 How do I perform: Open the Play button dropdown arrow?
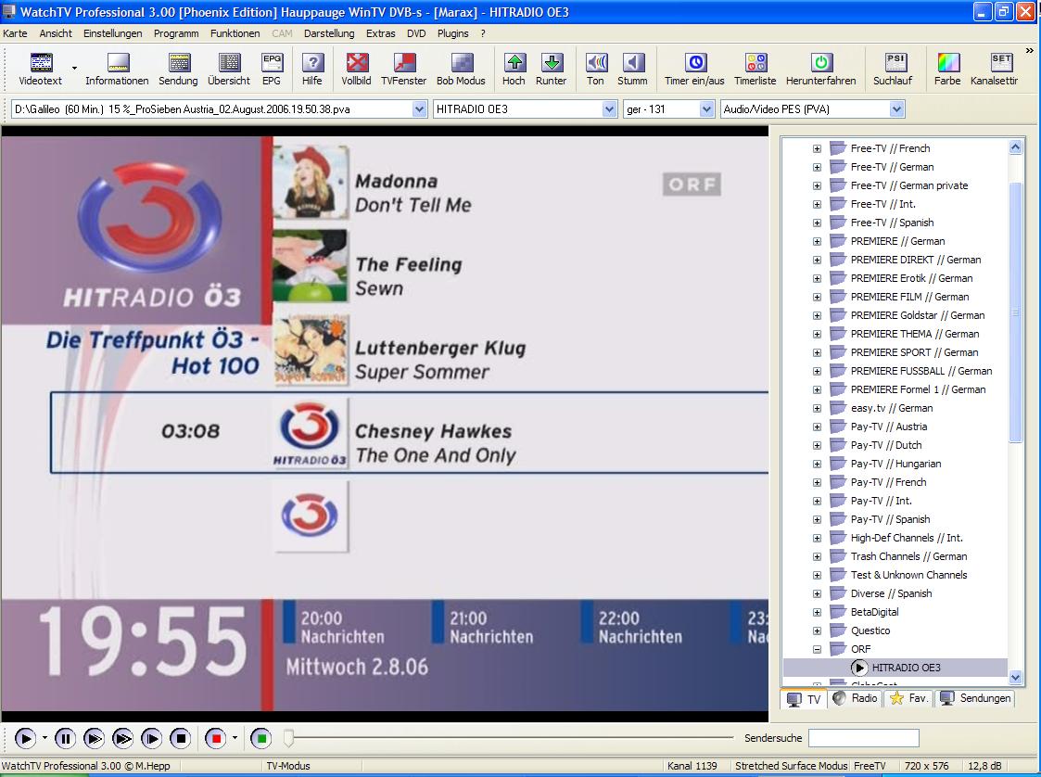[44, 738]
